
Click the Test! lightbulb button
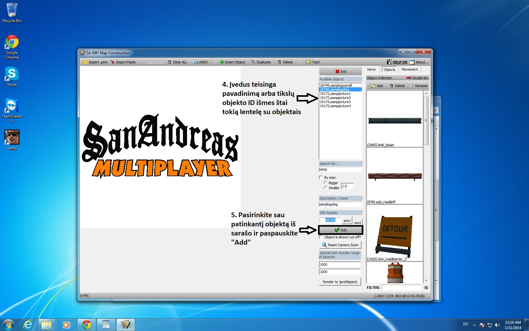(313, 62)
